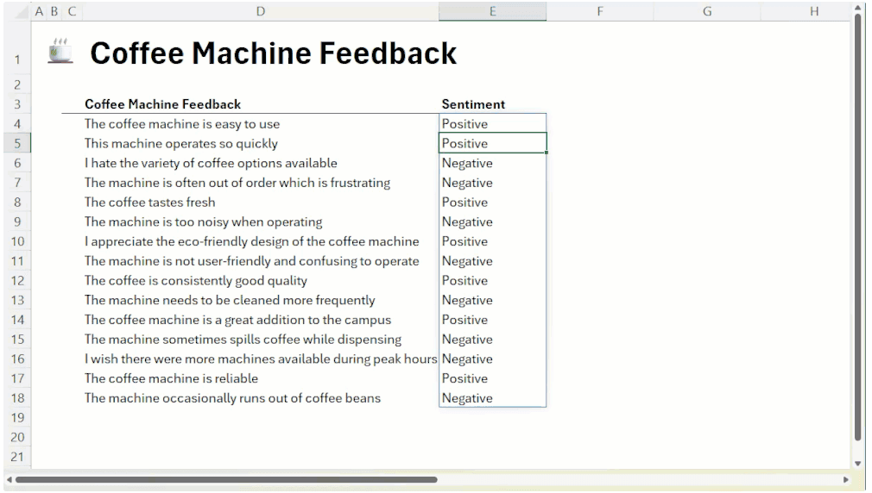Screen dimensions: 872x493
Task: Select the Negative sentiment cell in row 6
Action: pos(492,163)
